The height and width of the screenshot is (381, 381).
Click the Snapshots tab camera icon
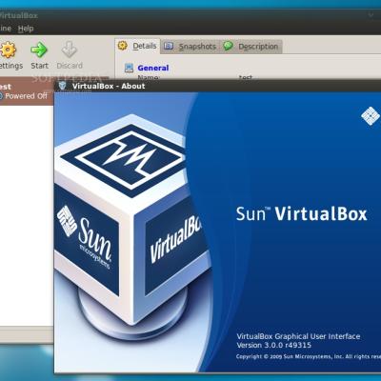[x=169, y=46]
